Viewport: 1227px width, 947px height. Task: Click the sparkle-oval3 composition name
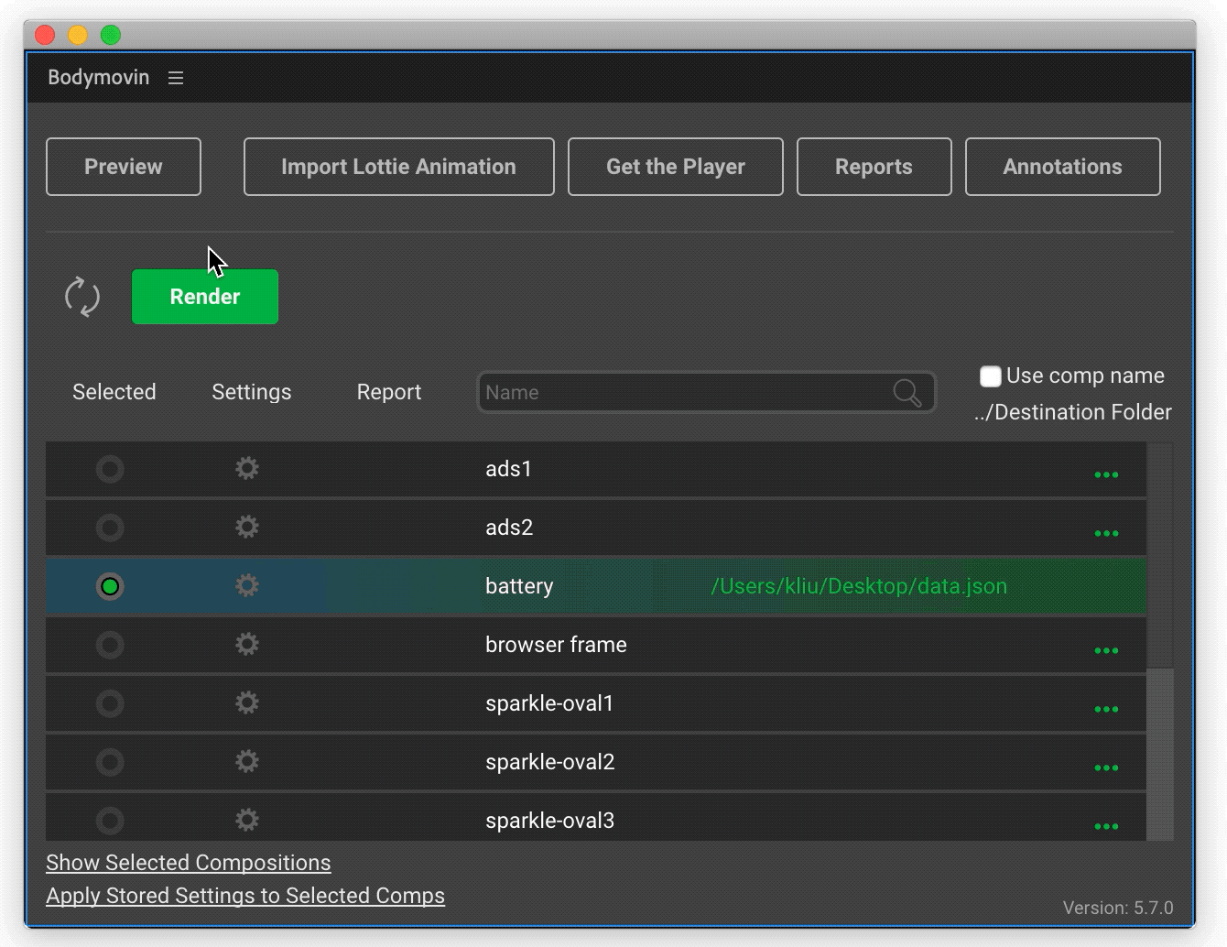point(550,821)
